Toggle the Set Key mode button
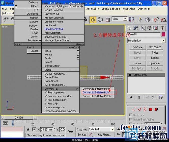169x142 pixels. click(82, 135)
